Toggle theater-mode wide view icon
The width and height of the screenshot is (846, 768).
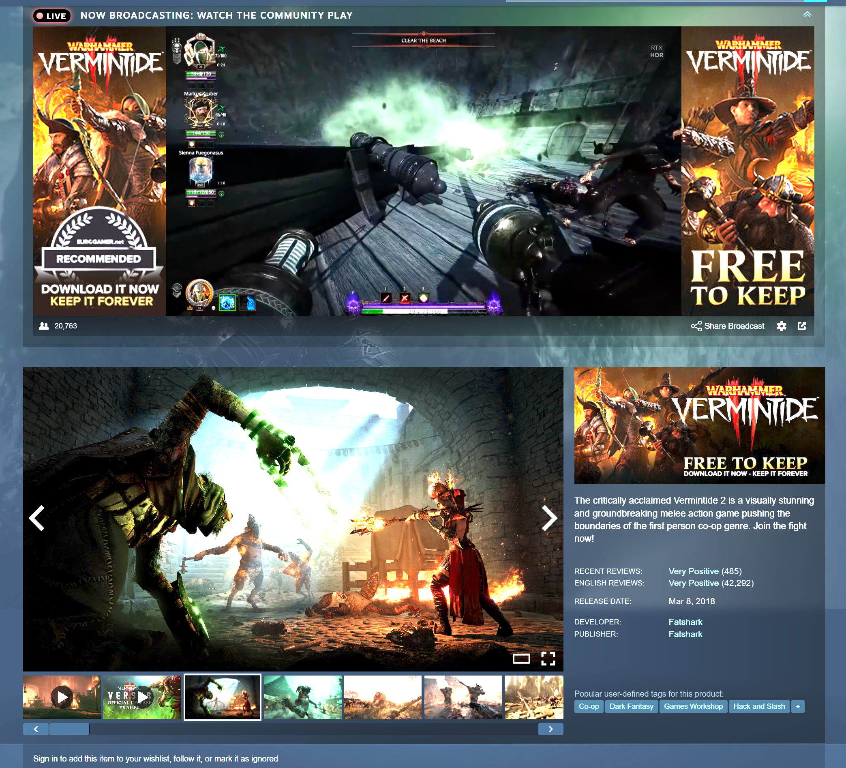click(x=521, y=659)
